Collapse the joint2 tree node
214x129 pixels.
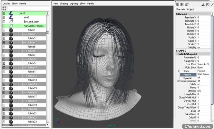coord(4,13)
